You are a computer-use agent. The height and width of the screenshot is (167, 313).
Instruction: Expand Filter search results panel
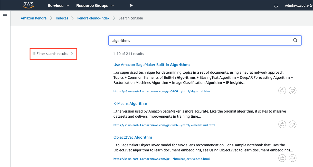[53, 54]
